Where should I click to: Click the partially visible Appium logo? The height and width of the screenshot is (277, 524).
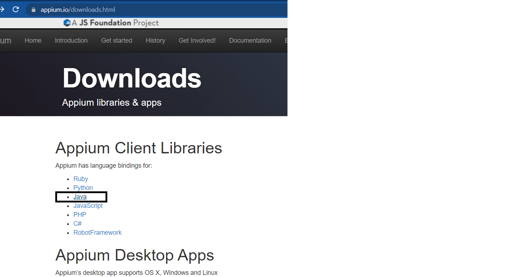[x=5, y=40]
